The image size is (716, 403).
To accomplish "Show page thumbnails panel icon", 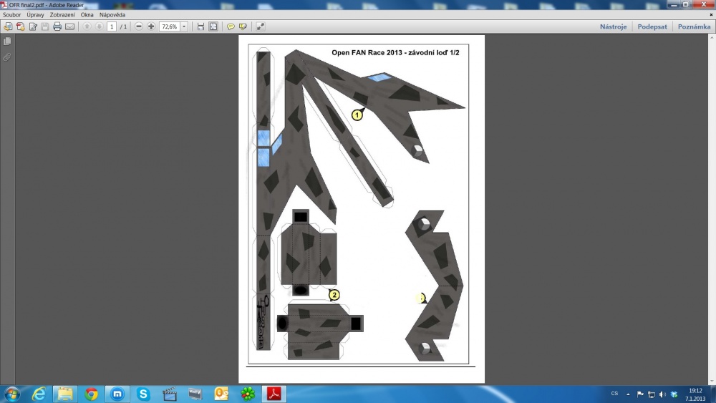I will click(7, 42).
